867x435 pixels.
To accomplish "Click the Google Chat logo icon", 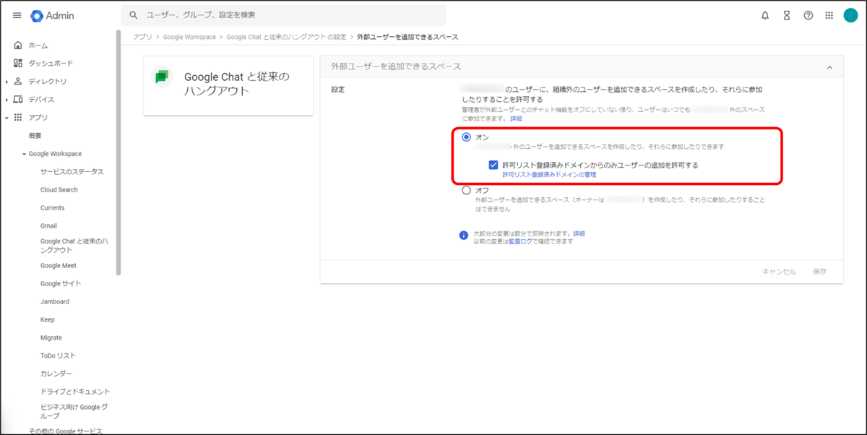I will (162, 77).
